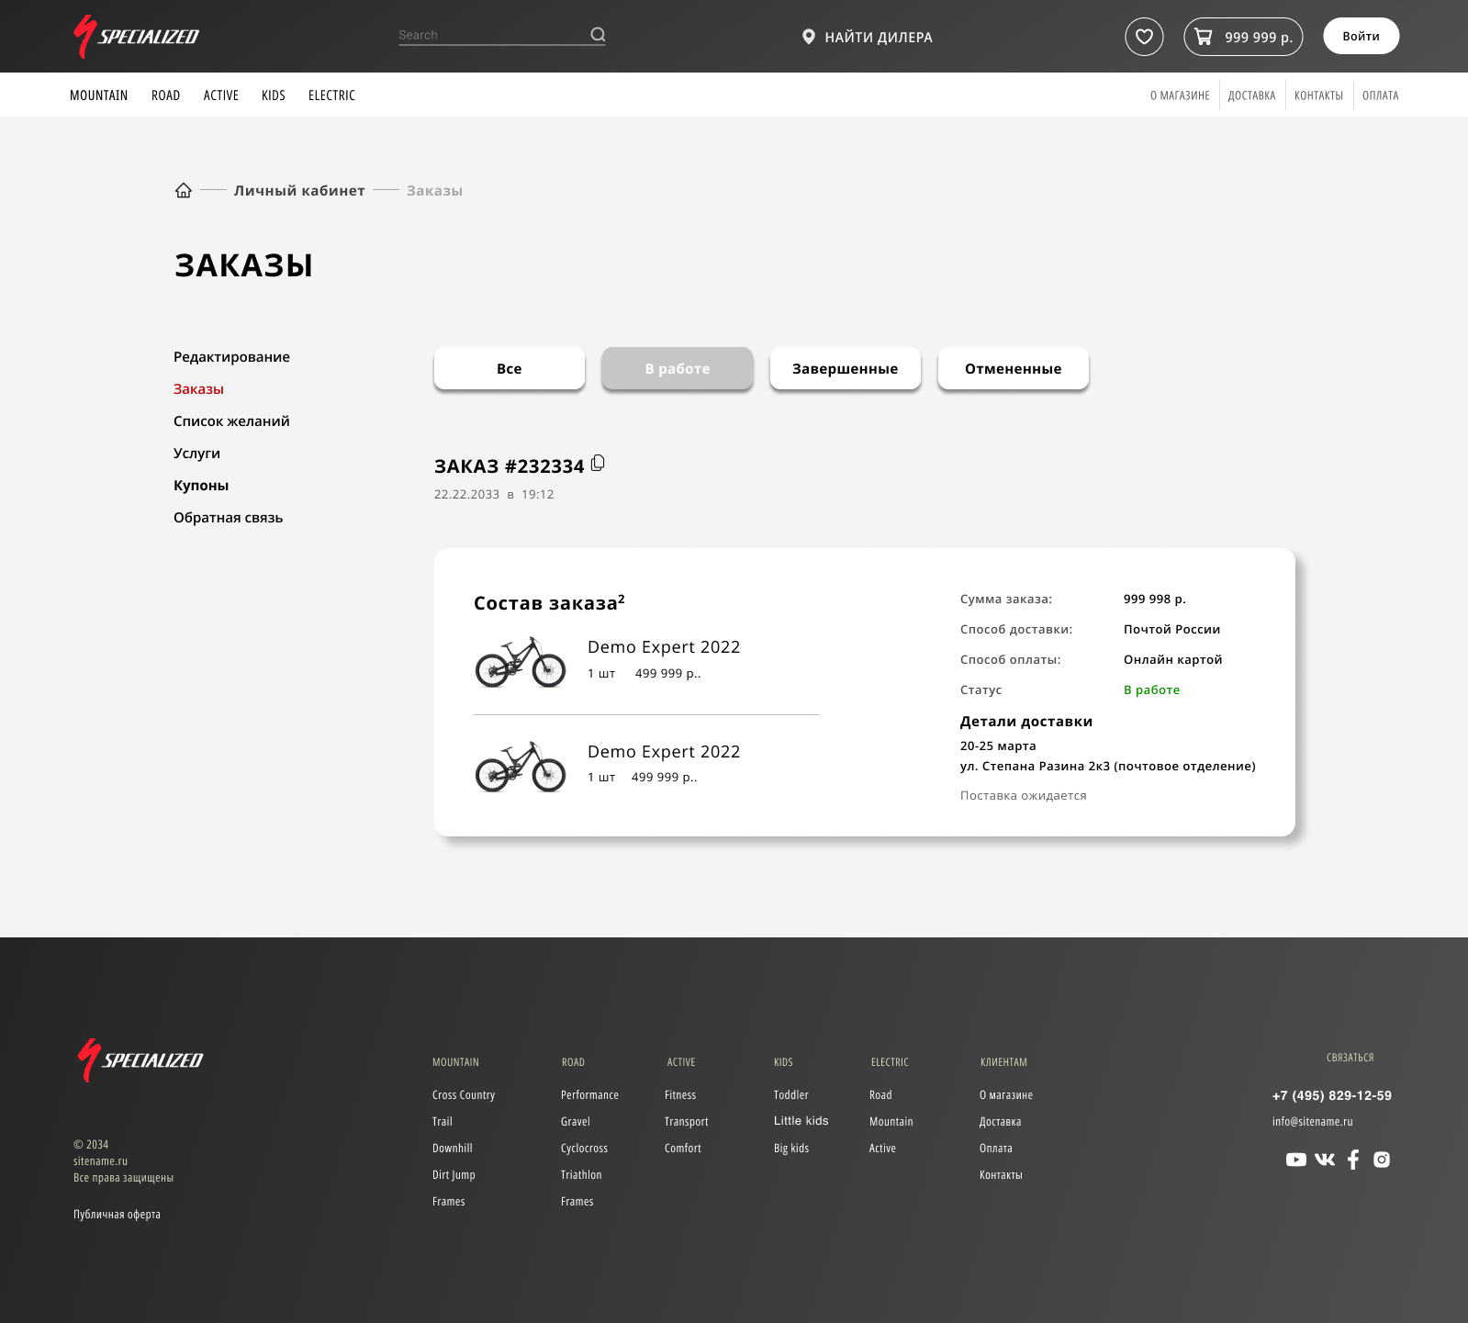Image resolution: width=1468 pixels, height=1323 pixels.
Task: Select the Отмененные orders tab
Action: click(1014, 368)
